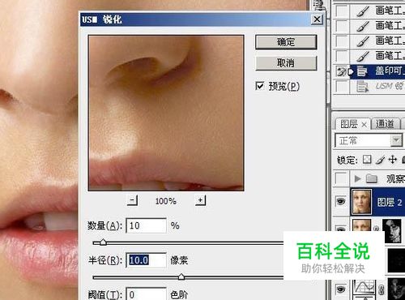Select the 观察 group name
Image resolution: width=405 pixels, height=300 pixels.
click(395, 179)
